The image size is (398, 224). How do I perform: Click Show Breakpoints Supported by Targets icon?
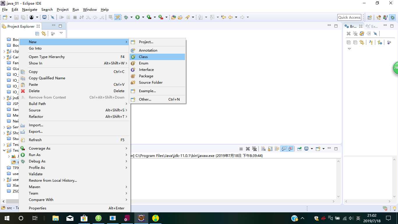(362, 34)
